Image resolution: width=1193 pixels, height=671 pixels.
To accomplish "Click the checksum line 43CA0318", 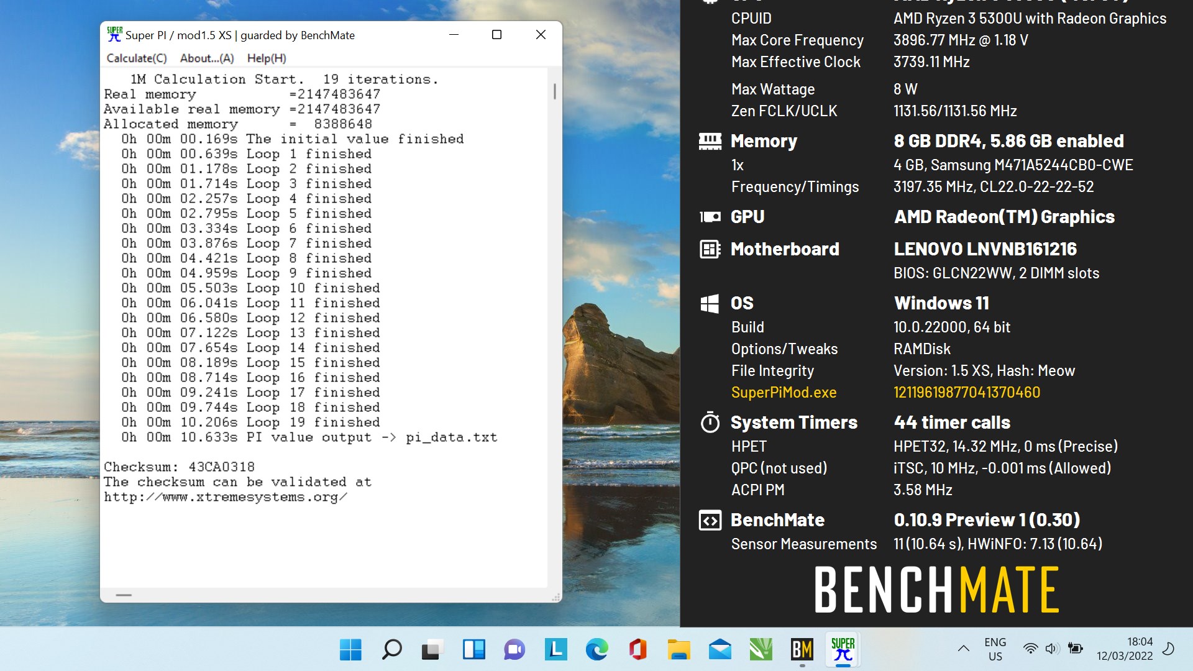I will (179, 467).
